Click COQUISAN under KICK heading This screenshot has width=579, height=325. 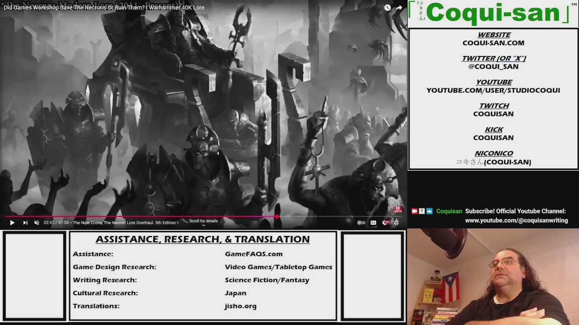[x=494, y=138]
